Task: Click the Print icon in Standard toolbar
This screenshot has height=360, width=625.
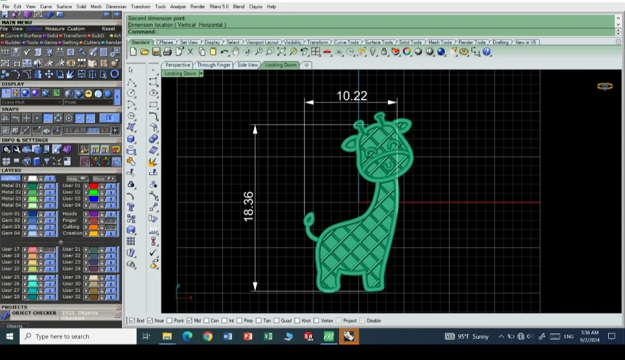Action: (167, 52)
